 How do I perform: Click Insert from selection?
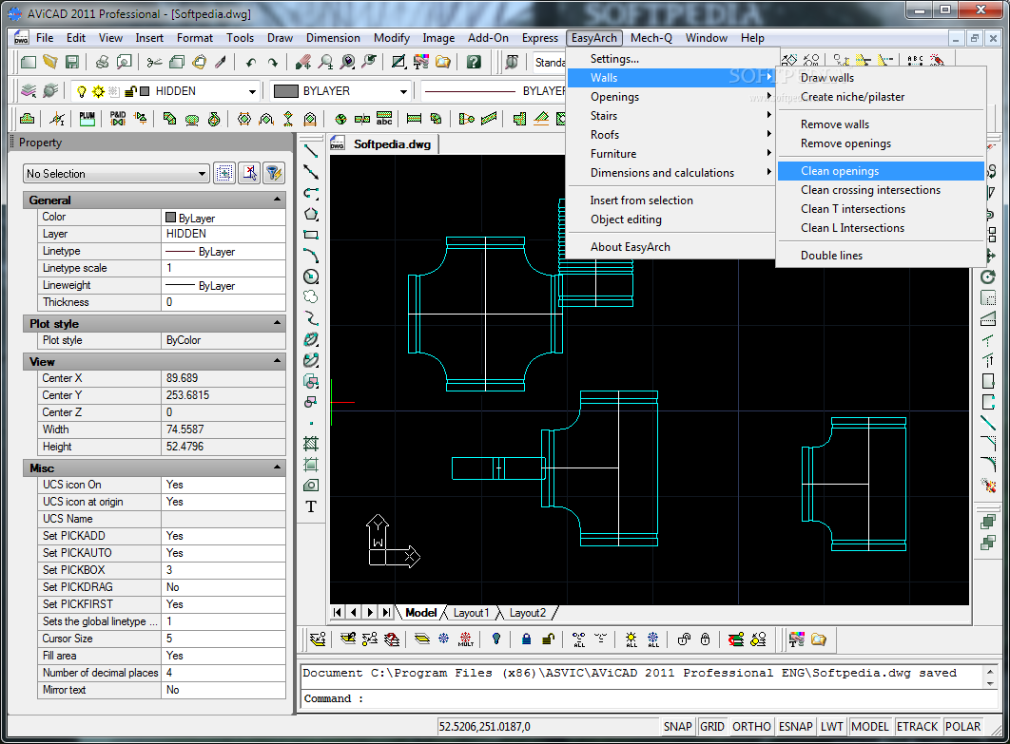(x=670, y=200)
